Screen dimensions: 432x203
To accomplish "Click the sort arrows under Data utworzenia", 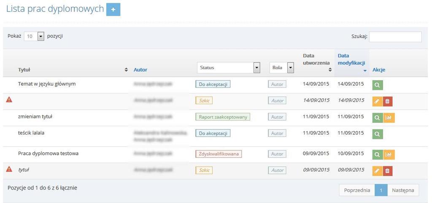I will point(330,70).
